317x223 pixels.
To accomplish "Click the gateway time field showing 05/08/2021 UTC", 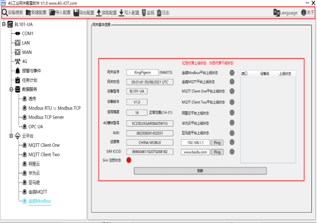I will pyautogui.click(x=150, y=82).
